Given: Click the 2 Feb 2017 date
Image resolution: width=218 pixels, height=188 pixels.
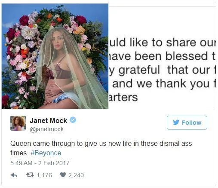Looking at the screenshot, I should [x=54, y=163].
